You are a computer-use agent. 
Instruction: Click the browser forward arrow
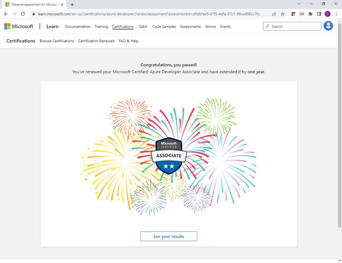(x=15, y=14)
